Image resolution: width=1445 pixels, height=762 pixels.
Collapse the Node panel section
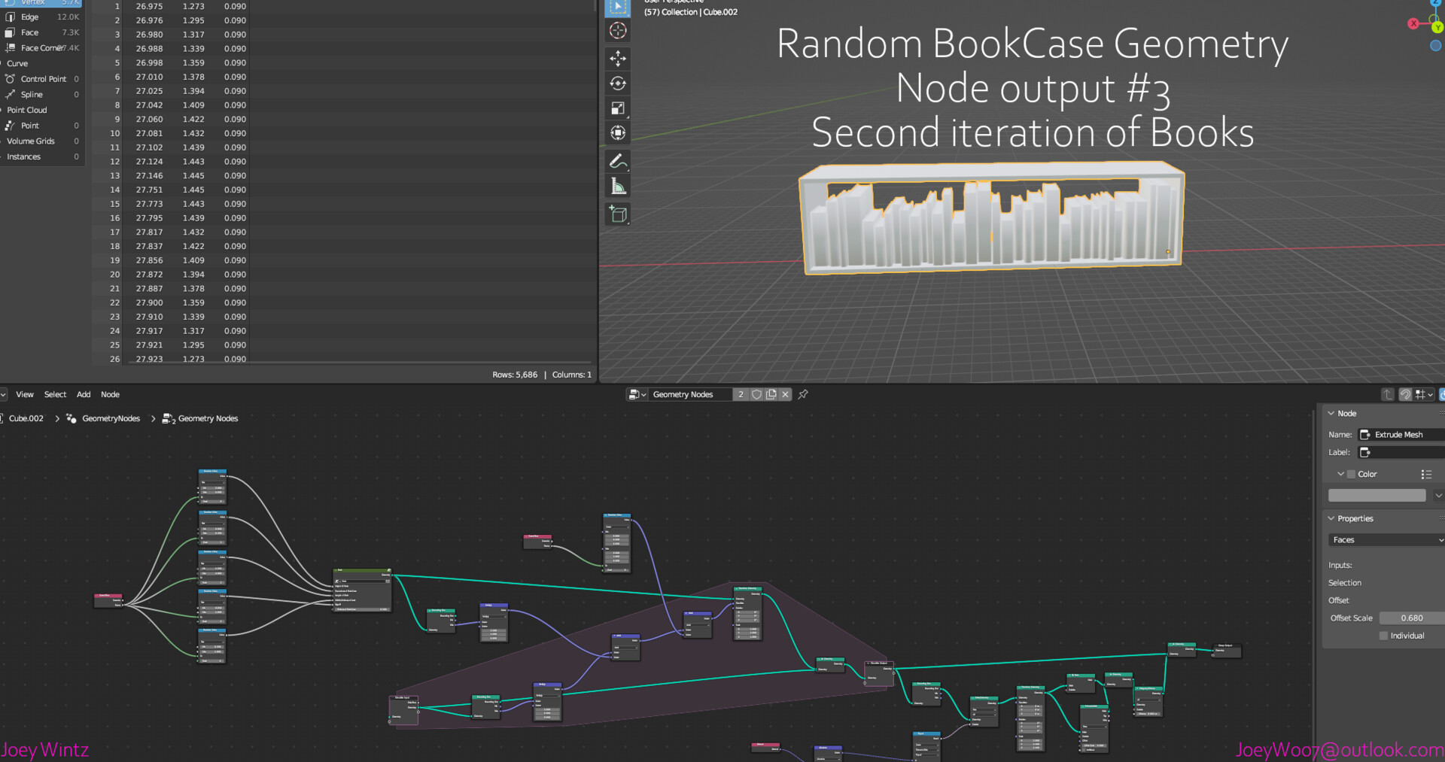(1331, 413)
